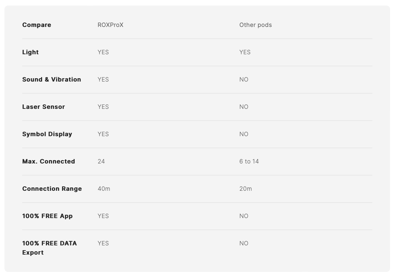This screenshot has height=276, width=396.
Task: Click NO in Sound & Vibration row
Action: click(244, 79)
